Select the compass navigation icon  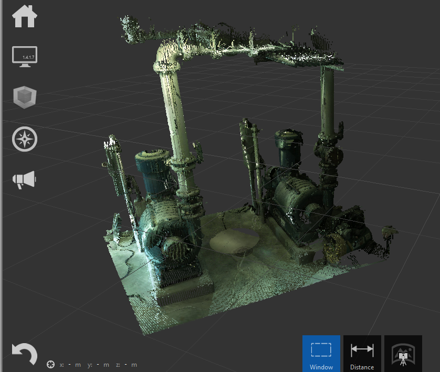[25, 139]
